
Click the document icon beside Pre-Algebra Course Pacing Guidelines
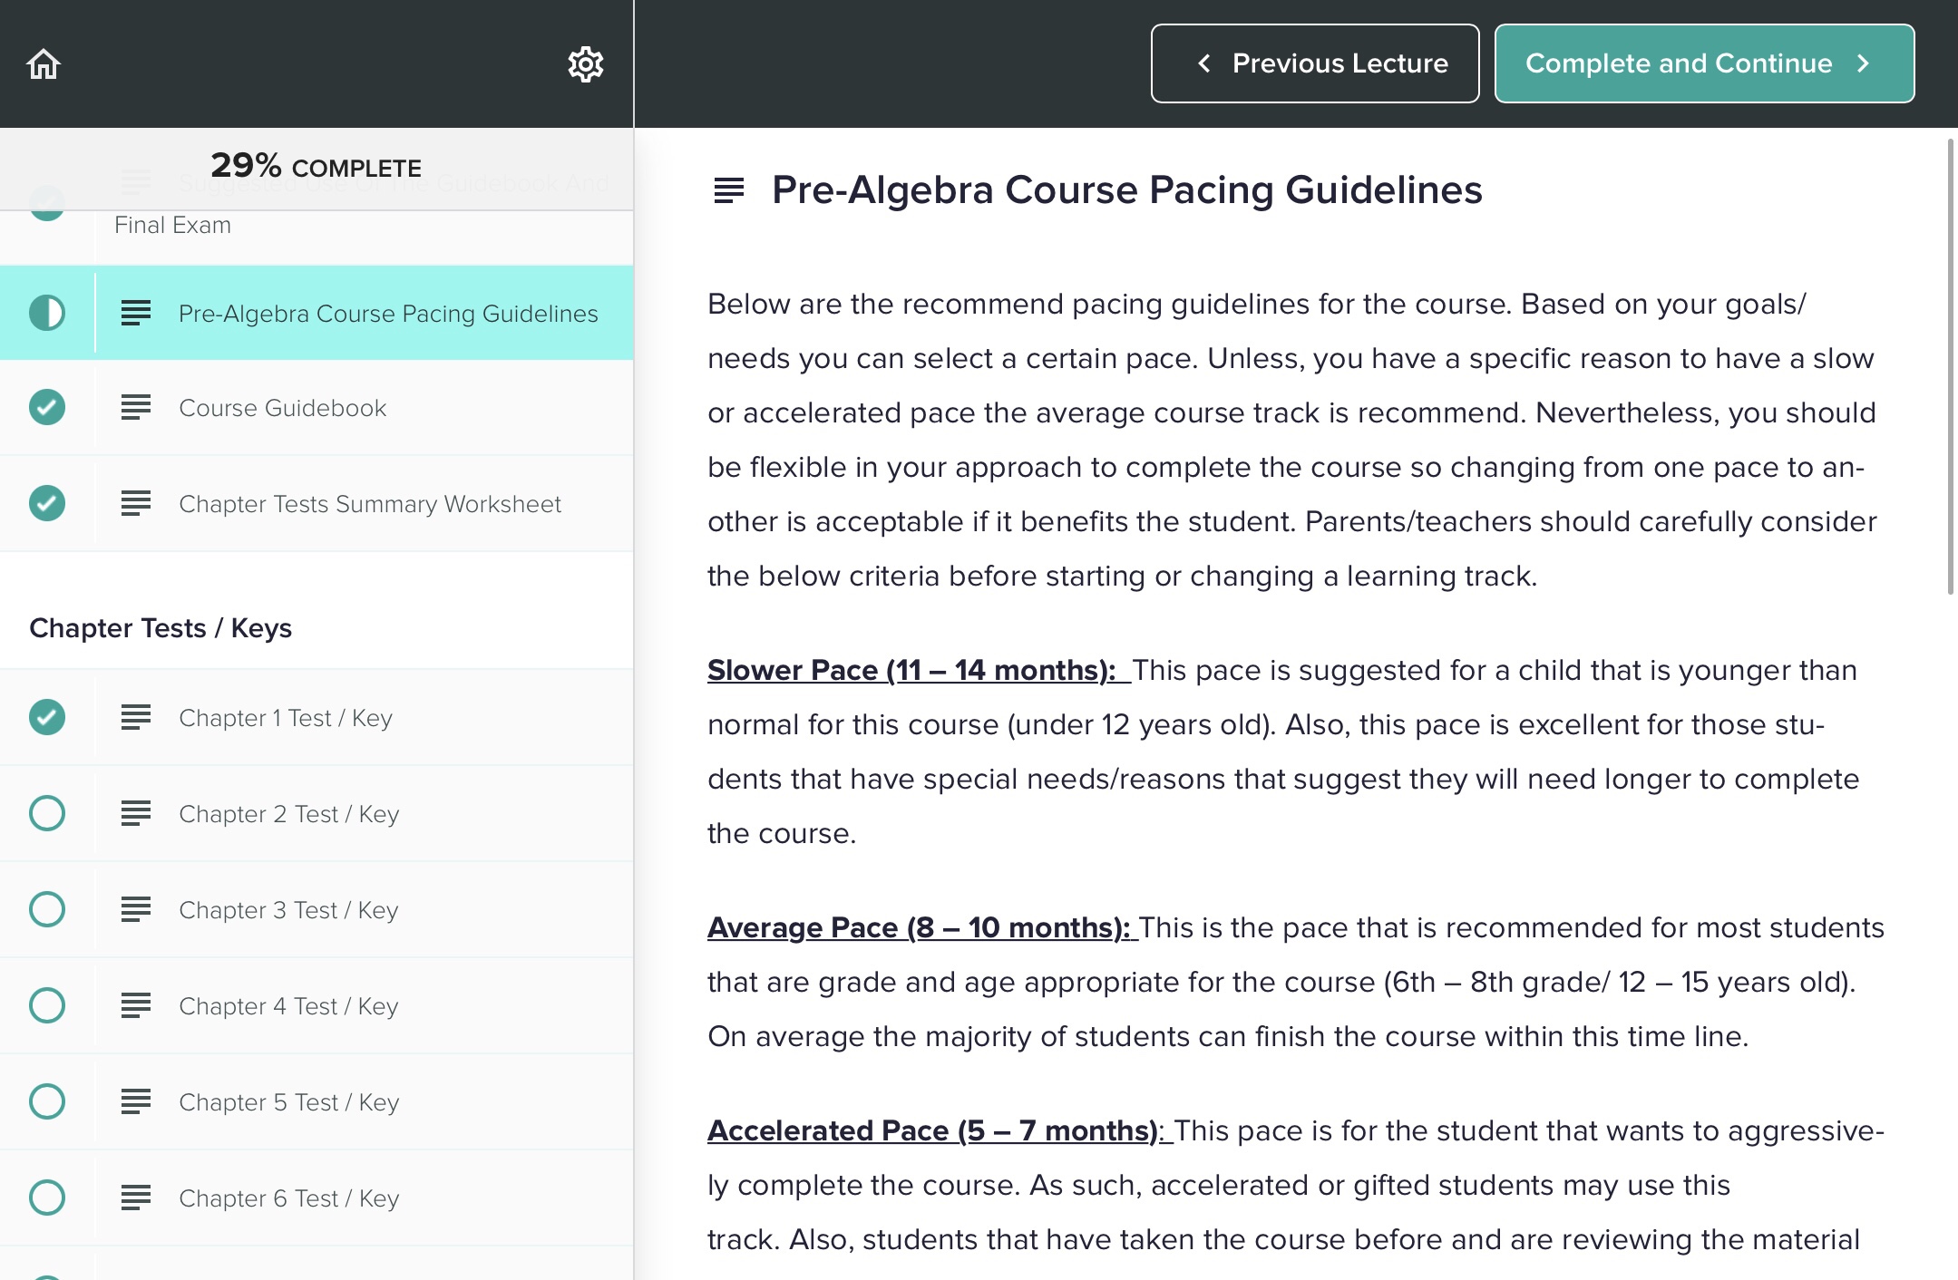(136, 313)
